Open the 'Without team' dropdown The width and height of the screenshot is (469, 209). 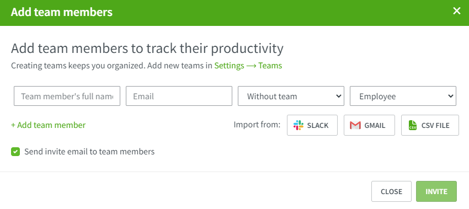click(x=291, y=96)
